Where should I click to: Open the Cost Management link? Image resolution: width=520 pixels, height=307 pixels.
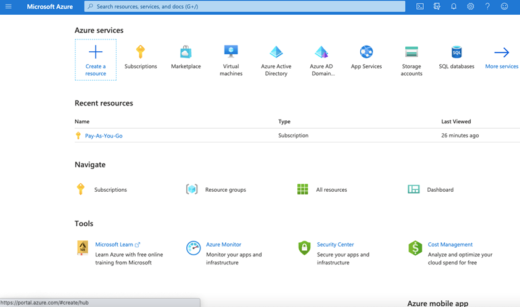click(450, 244)
